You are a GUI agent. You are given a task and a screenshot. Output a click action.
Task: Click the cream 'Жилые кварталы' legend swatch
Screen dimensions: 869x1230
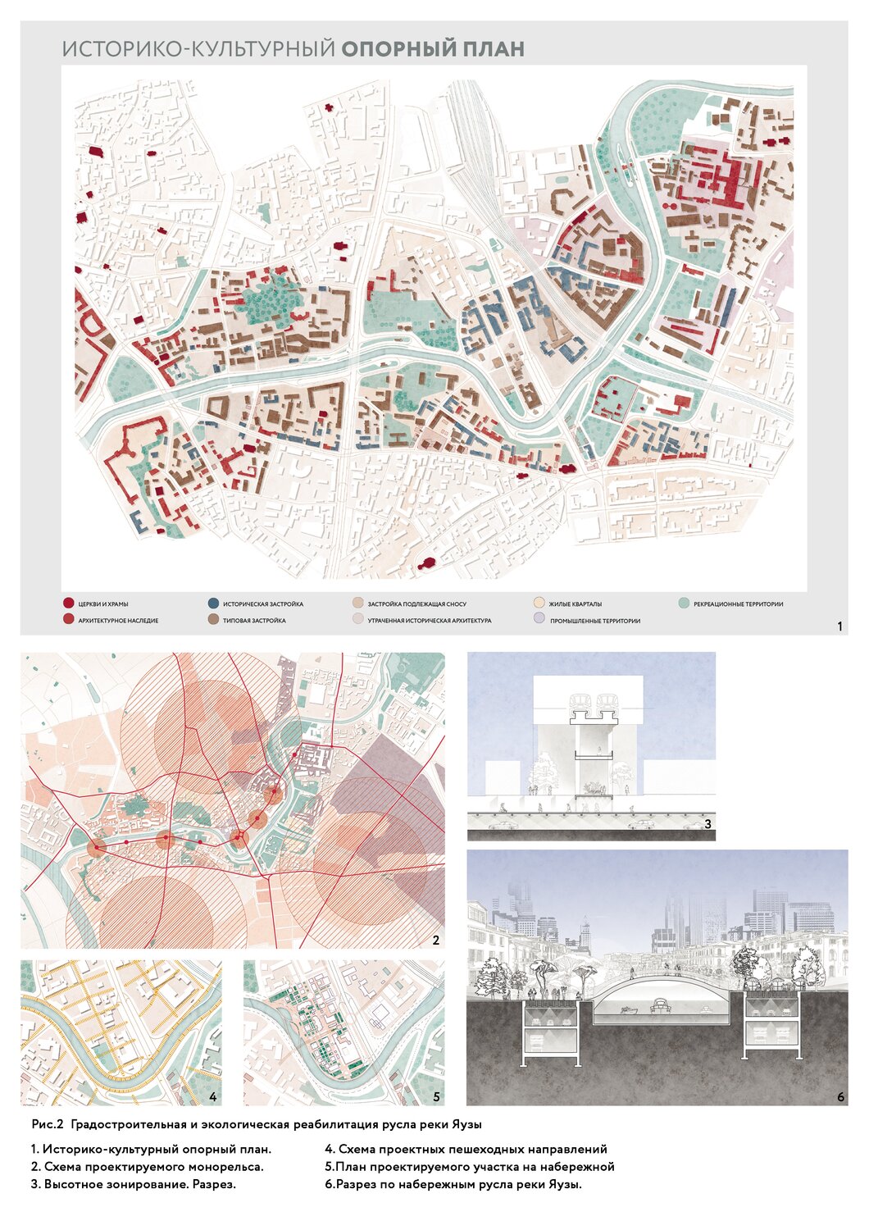tap(539, 604)
